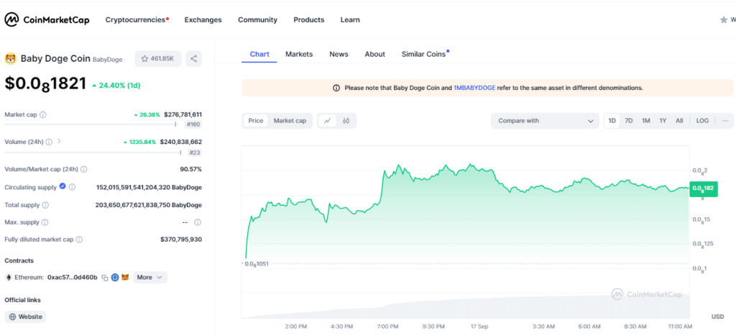
Task: Open the Exchanges menu
Action: 203,19
